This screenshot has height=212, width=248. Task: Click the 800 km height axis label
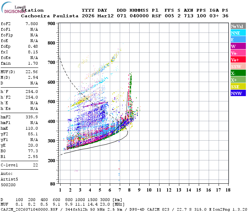[51, 43]
